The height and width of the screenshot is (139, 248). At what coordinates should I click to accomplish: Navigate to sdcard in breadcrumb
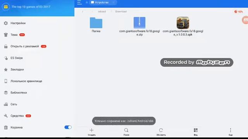pos(102,12)
